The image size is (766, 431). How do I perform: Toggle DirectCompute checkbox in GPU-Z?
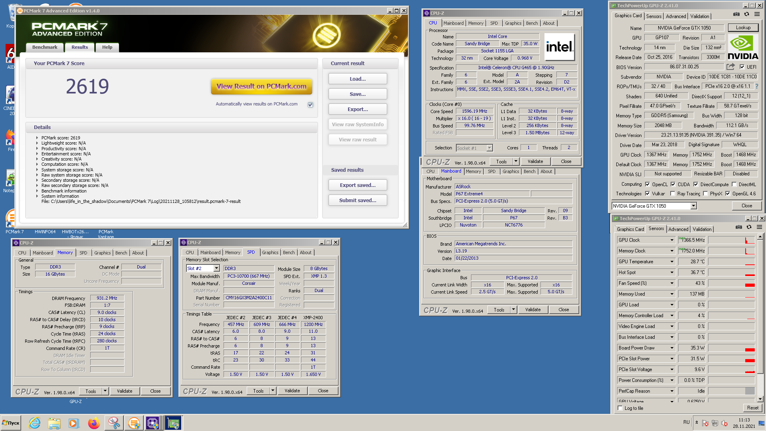pyautogui.click(x=696, y=185)
